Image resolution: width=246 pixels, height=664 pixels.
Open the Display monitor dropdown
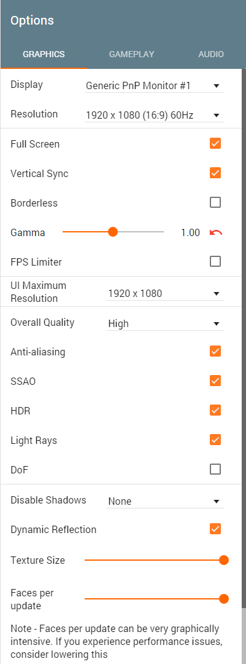pyautogui.click(x=154, y=86)
